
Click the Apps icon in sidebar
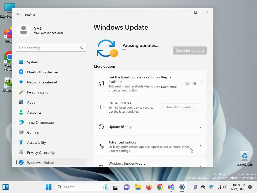coord(21,102)
